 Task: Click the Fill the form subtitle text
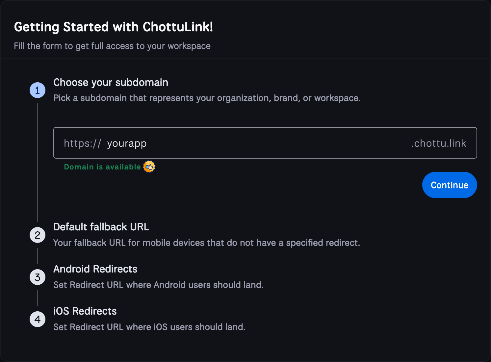point(112,46)
